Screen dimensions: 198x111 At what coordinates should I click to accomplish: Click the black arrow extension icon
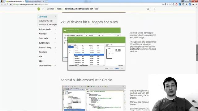click(193, 4)
